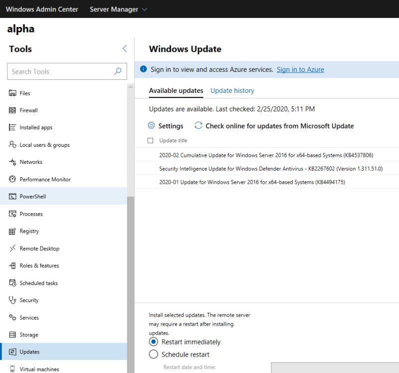
Task: Switch to the Update history tab
Action: pyautogui.click(x=232, y=90)
